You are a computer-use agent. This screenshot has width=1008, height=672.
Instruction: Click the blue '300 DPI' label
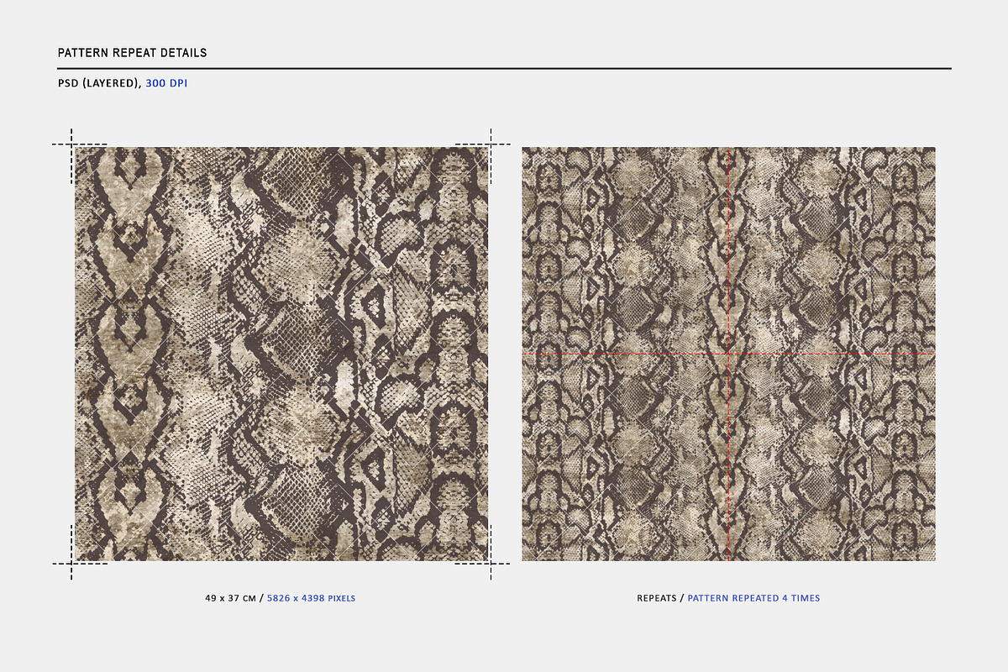166,84
